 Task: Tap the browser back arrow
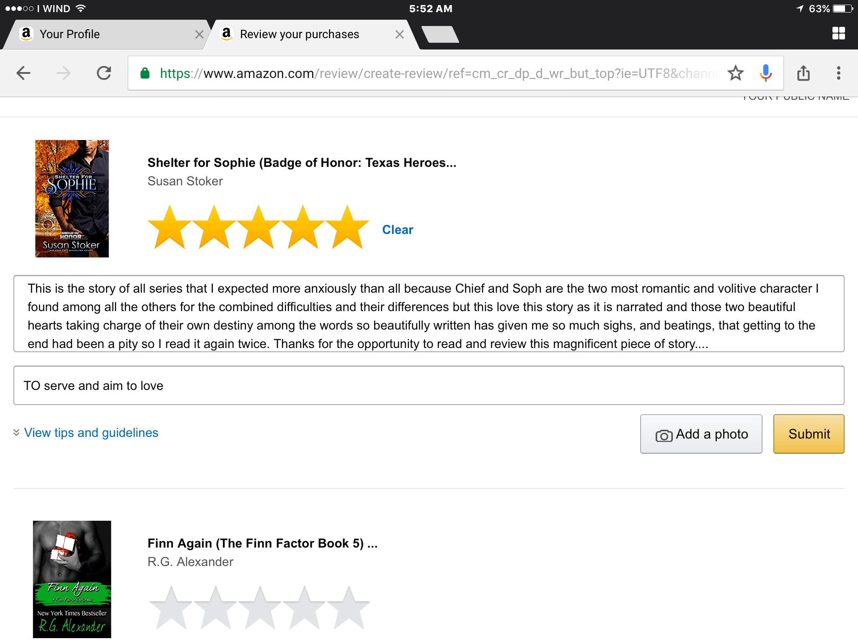coord(23,73)
